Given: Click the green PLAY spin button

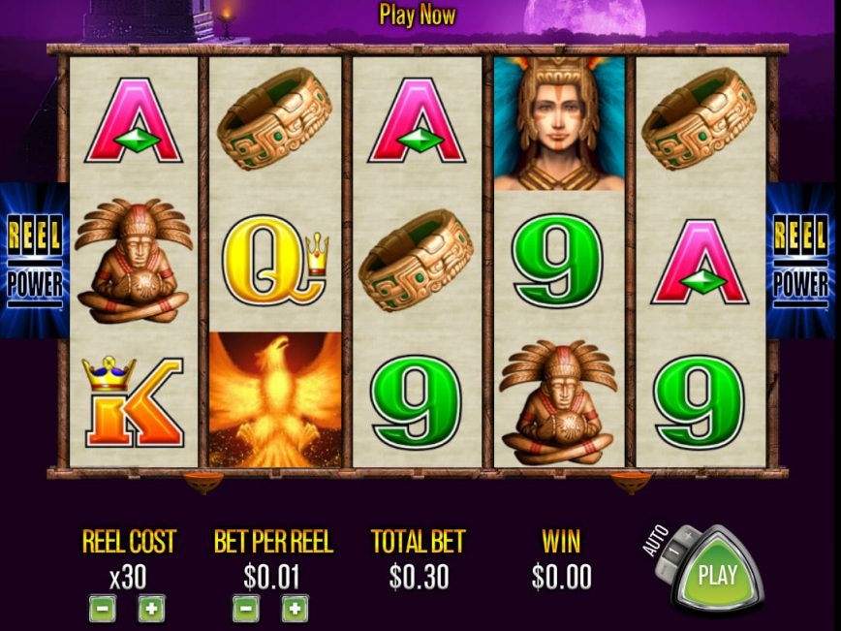Looking at the screenshot, I should (x=718, y=574).
